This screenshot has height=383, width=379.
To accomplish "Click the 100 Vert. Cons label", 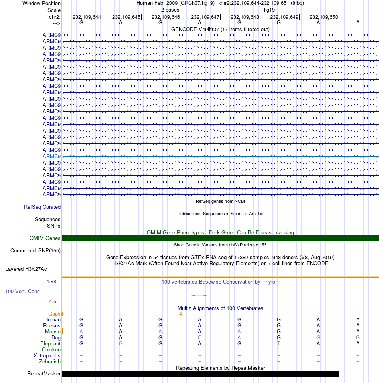I will 22,291.
